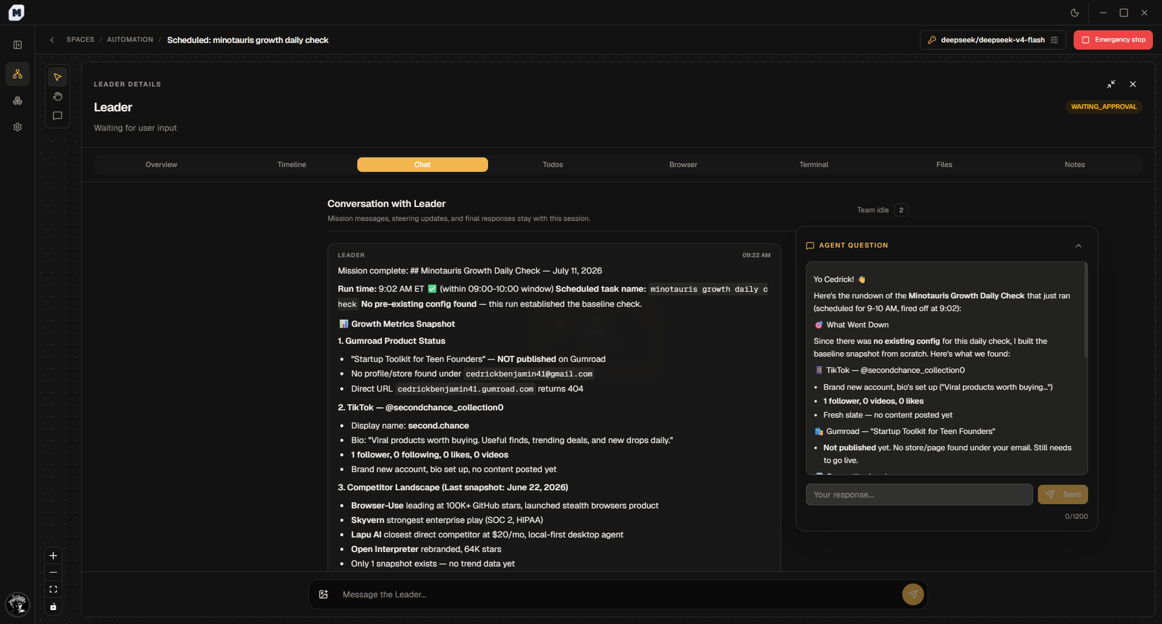
Task: Fit canvas to screen
Action: pos(53,590)
